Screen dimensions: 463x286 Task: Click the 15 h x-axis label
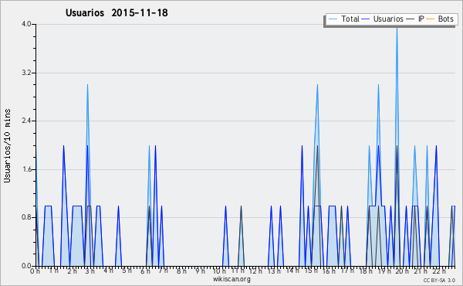(311, 271)
